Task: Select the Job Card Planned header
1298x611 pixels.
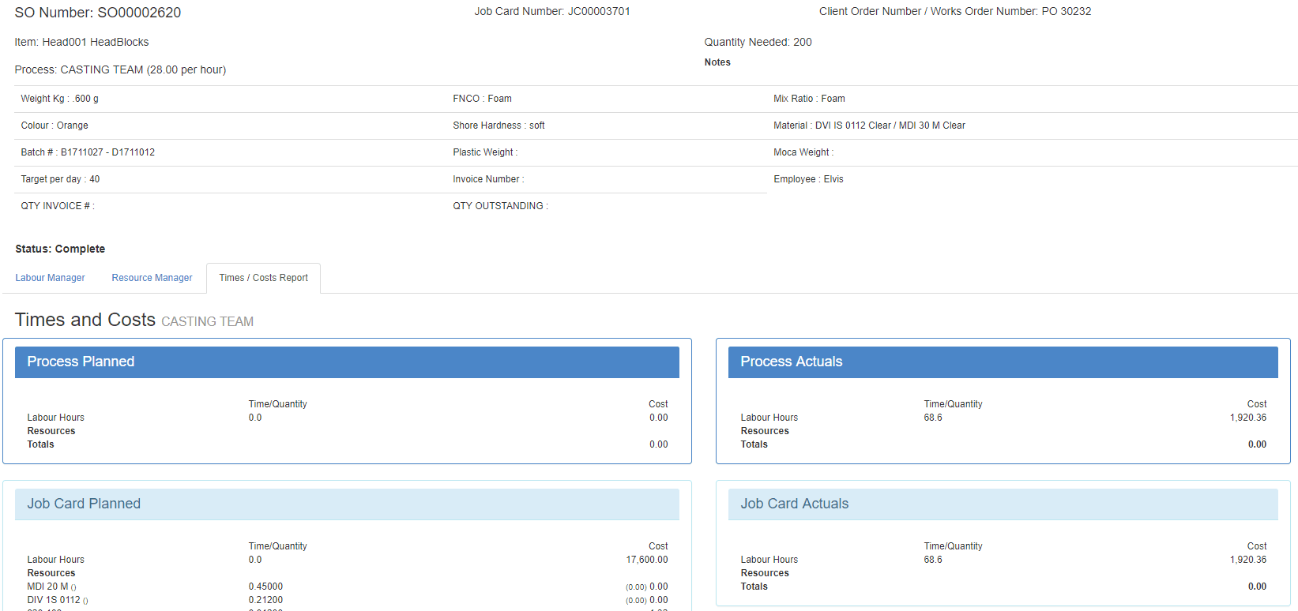Action: 347,504
